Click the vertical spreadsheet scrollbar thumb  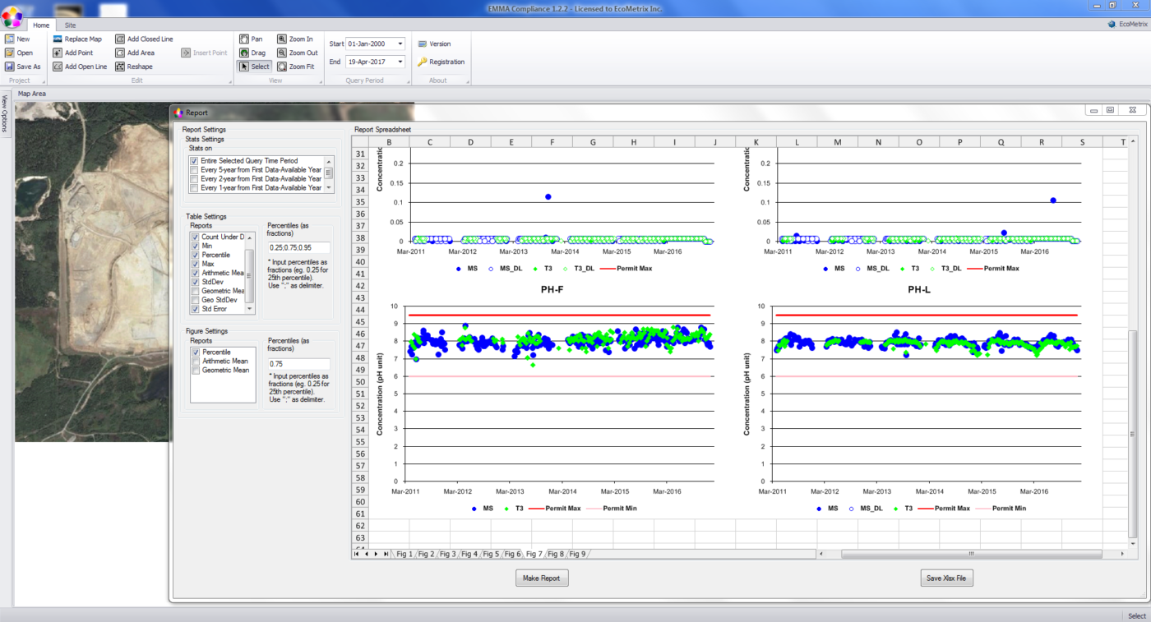1134,433
